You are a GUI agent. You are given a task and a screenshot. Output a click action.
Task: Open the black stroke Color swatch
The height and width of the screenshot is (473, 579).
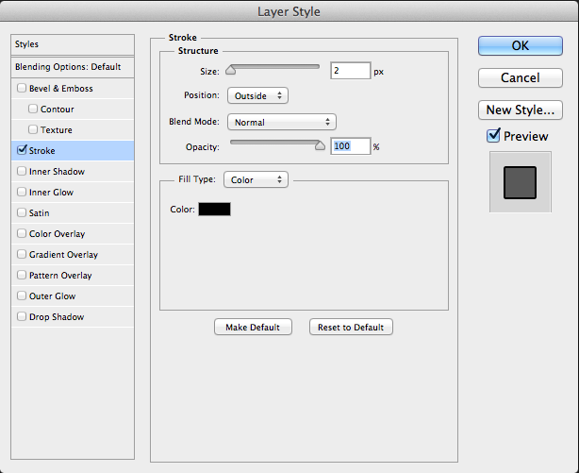(x=215, y=209)
